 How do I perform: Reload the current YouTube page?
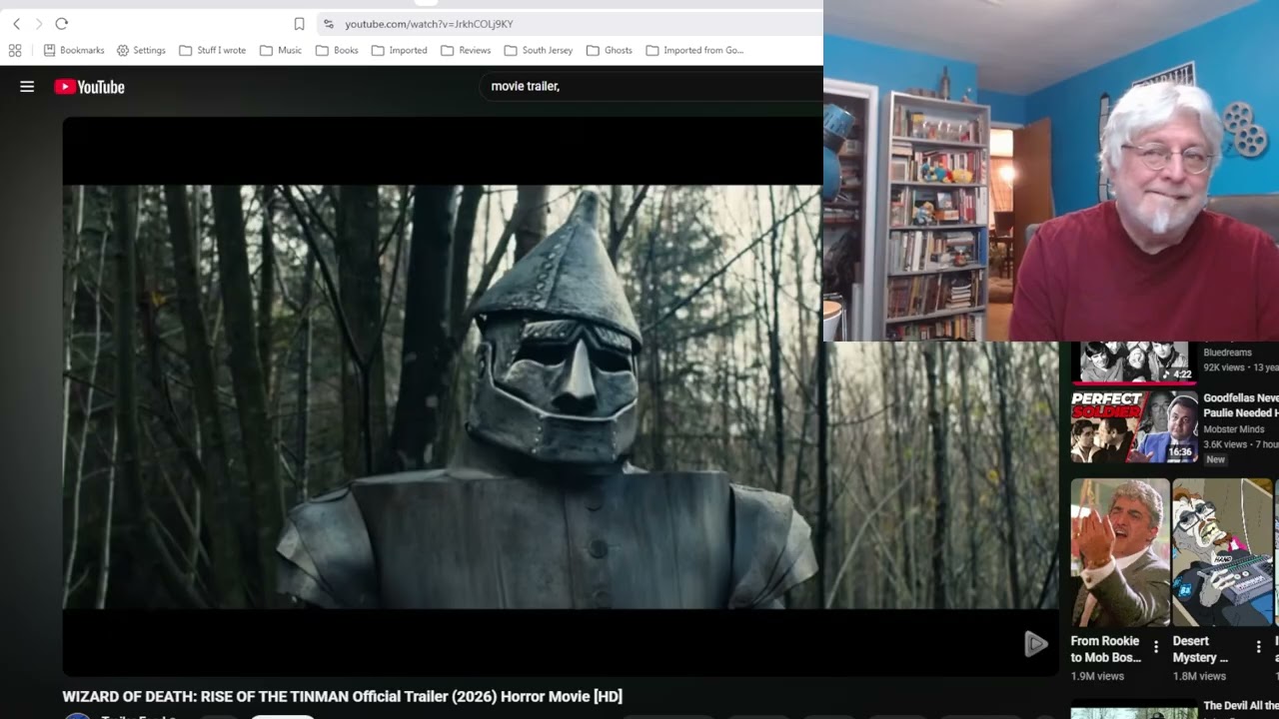pos(62,24)
